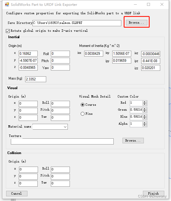The height and width of the screenshot is (201, 171).
Task: Increase Blue color value with up arrow
Action: coord(145,116)
